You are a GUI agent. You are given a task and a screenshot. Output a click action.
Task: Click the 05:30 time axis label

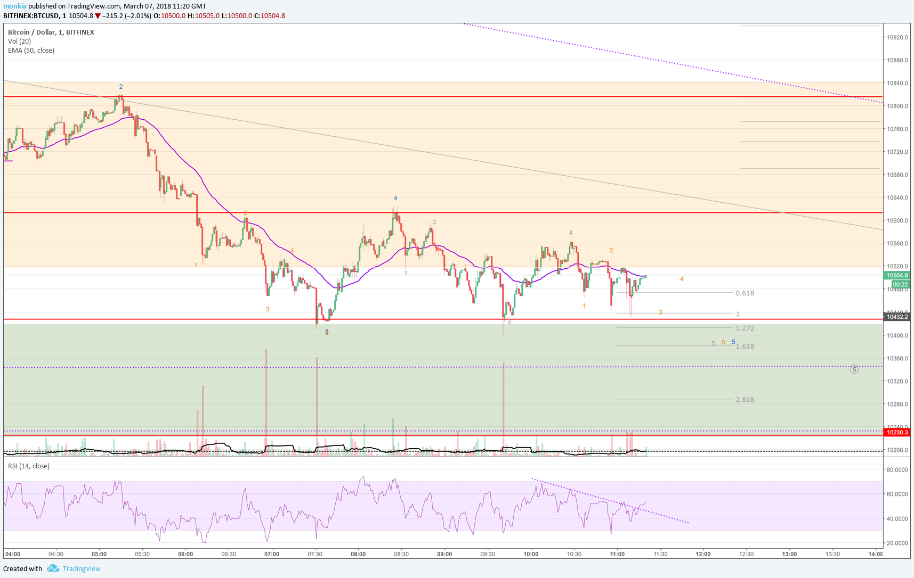pyautogui.click(x=142, y=554)
